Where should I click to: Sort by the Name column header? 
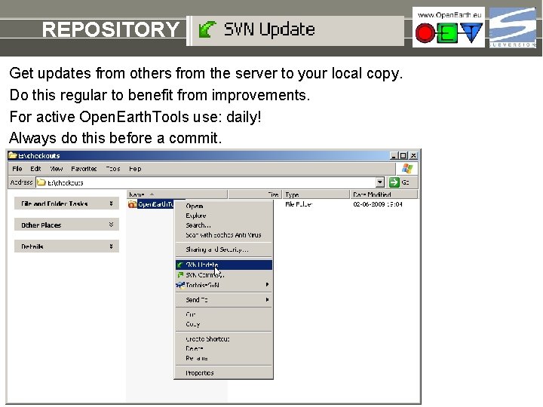[x=177, y=194]
